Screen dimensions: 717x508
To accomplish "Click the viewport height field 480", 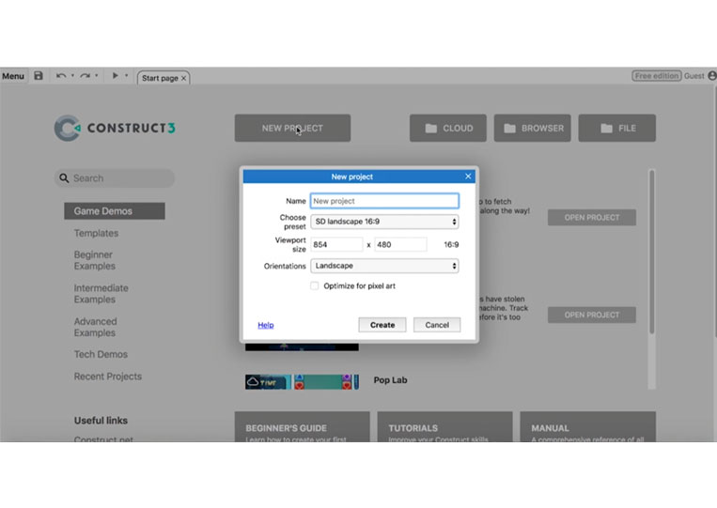I will pos(400,245).
